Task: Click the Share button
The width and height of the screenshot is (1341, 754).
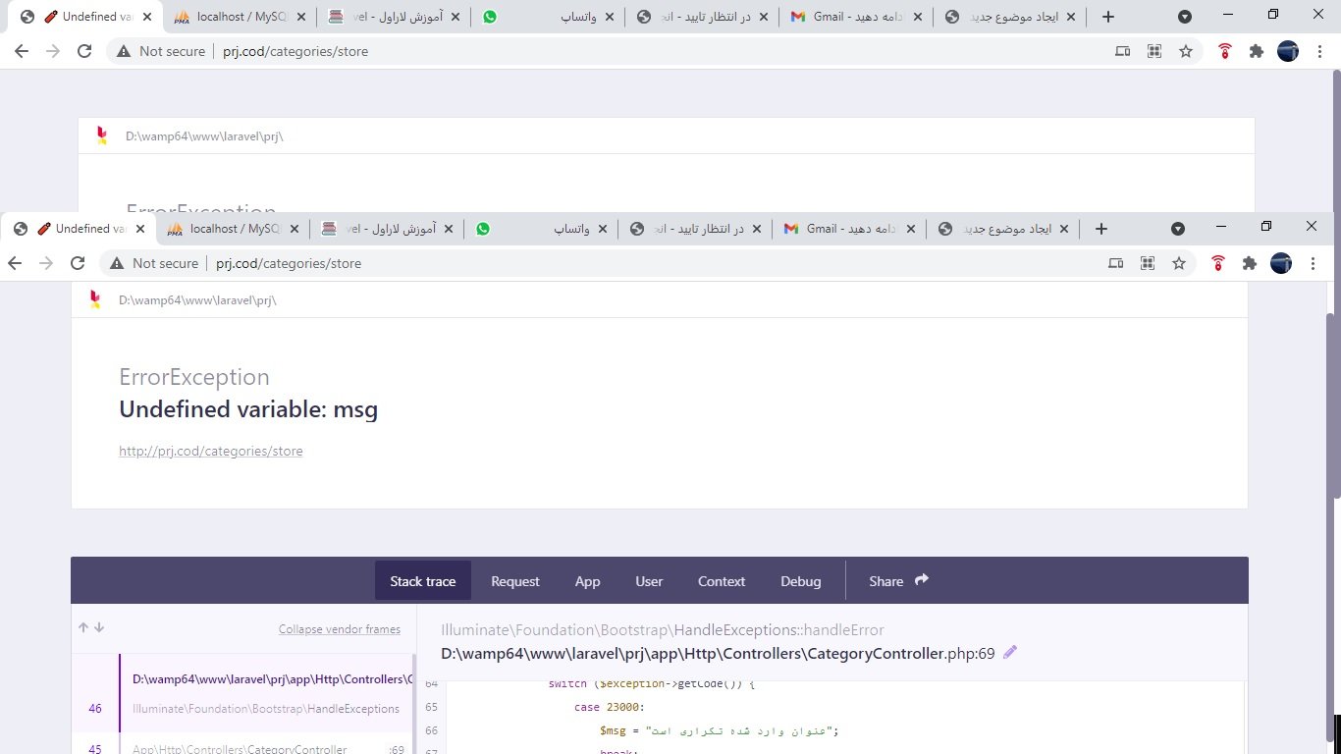Action: (x=898, y=581)
